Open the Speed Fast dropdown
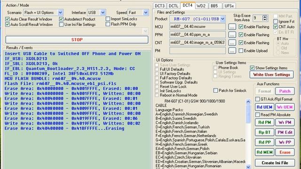301x169 pixels. coord(146,13)
